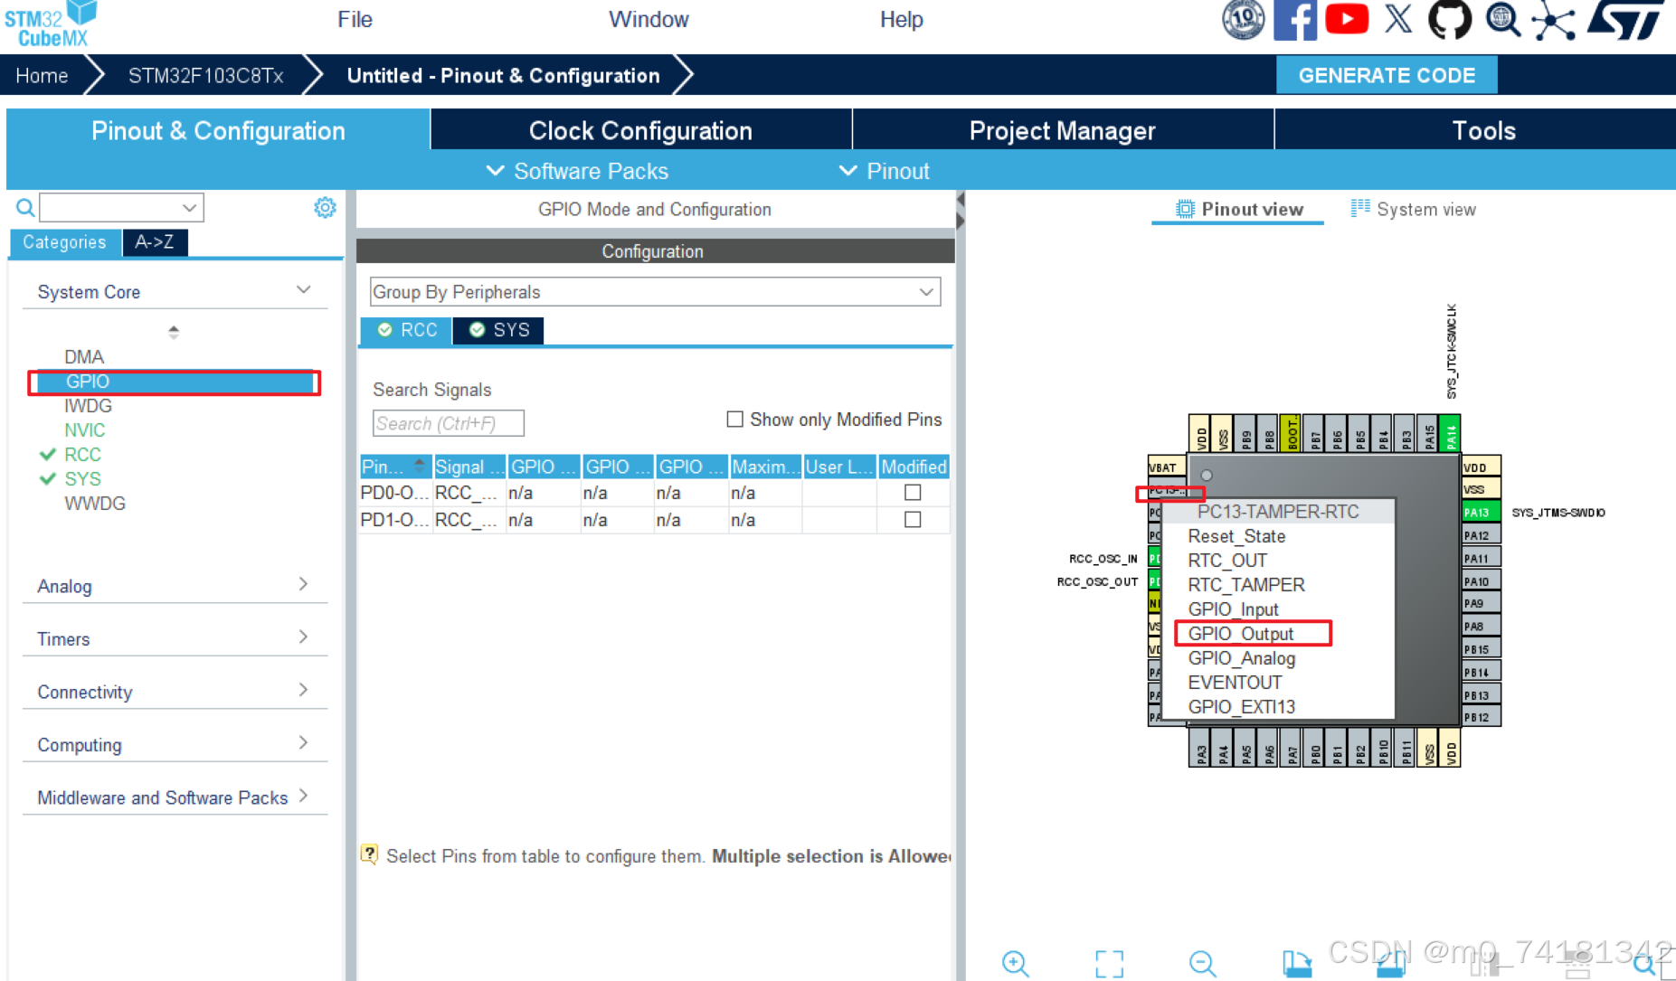Screen dimensions: 1676x981
Task: Click the search magnifier icon in left panel
Action: click(x=25, y=208)
